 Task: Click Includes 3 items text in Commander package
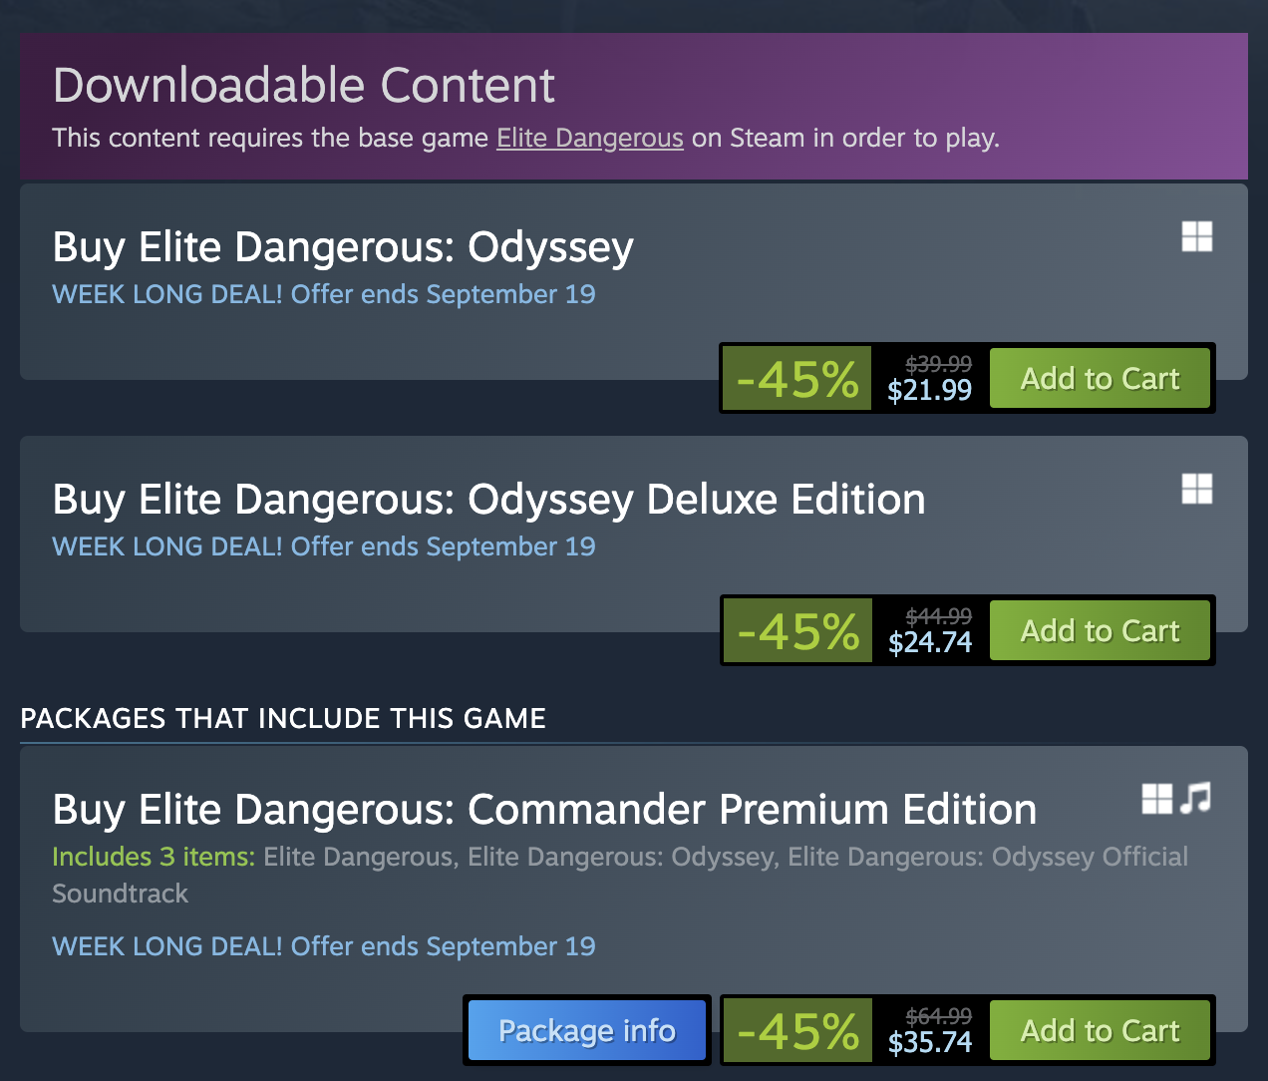click(154, 857)
